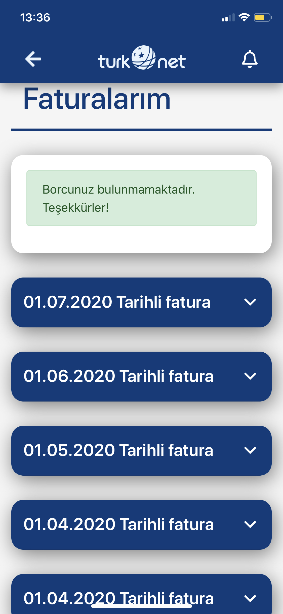Open notifications via bell icon
283x614 pixels.
click(250, 59)
